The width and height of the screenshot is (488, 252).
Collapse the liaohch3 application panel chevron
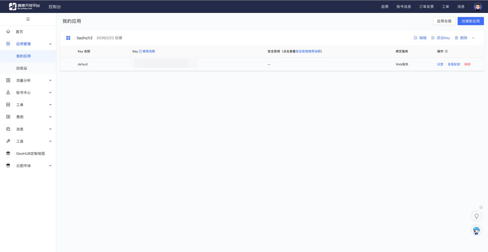click(474, 38)
